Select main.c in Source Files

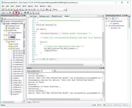[x=13, y=37]
